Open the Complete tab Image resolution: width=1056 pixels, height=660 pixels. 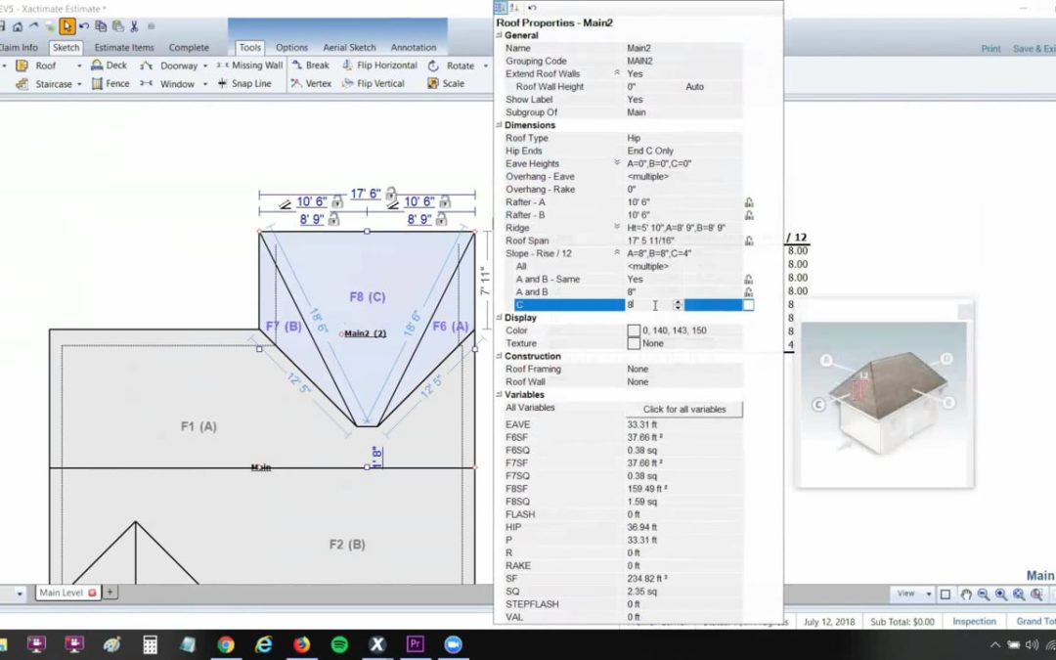[189, 48]
